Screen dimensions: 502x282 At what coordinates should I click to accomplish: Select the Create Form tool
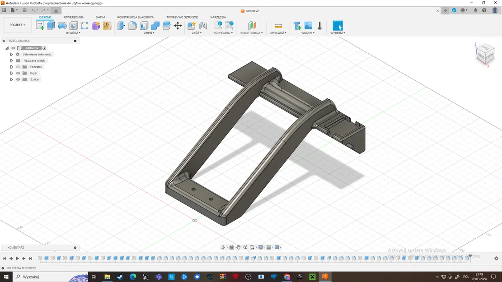96,26
